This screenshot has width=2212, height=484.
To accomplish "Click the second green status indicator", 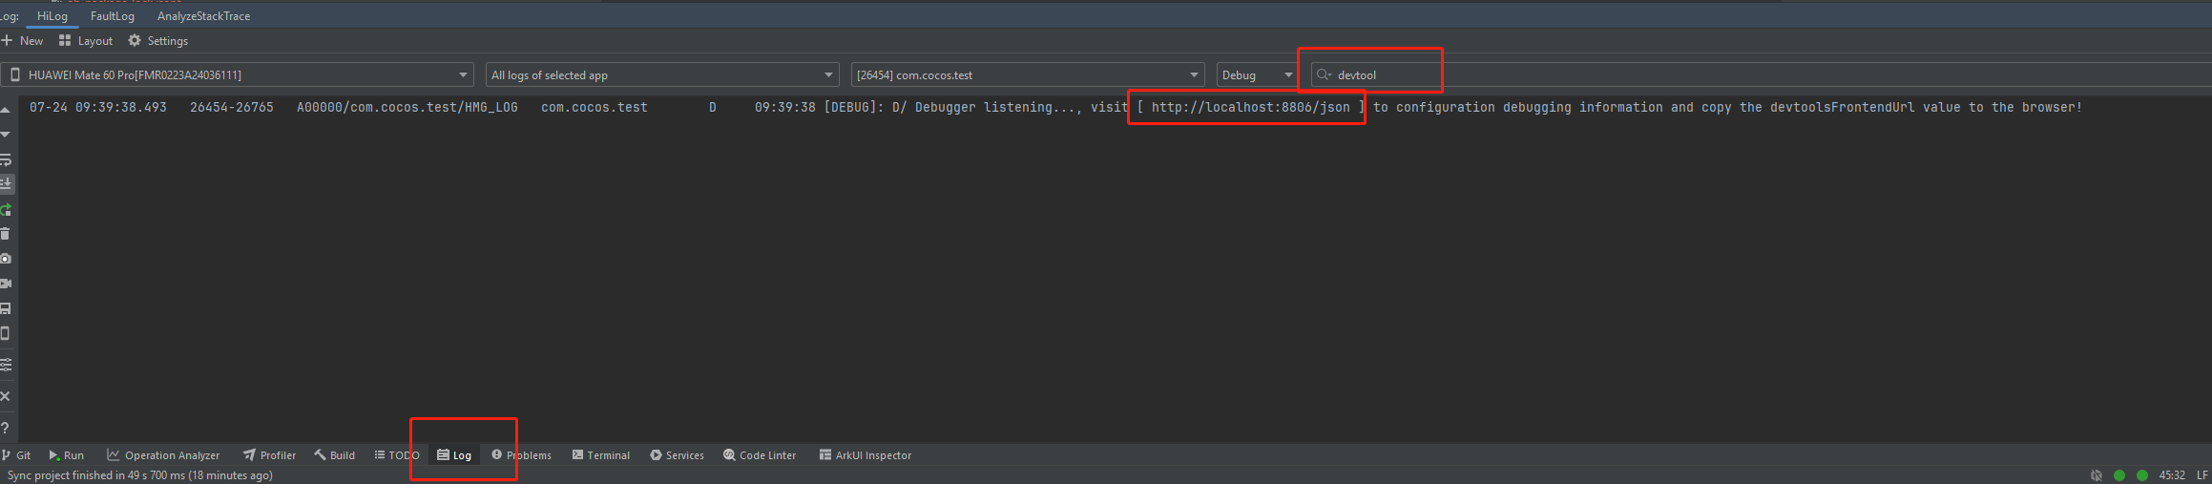I will pos(2142,475).
